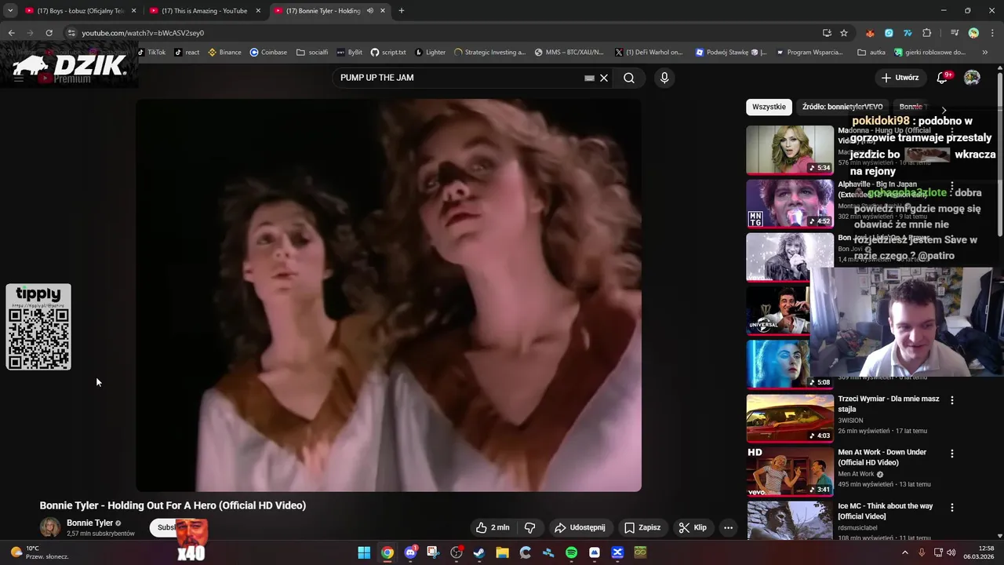Clear the search box with X icon
Screen dimensions: 1004x565
(604, 78)
